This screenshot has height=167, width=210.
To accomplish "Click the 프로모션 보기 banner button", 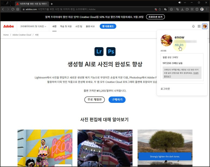I will click(x=155, y=17).
